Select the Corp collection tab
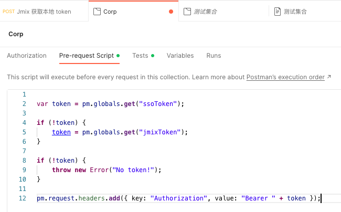This screenshot has height=212, width=341. pos(133,12)
